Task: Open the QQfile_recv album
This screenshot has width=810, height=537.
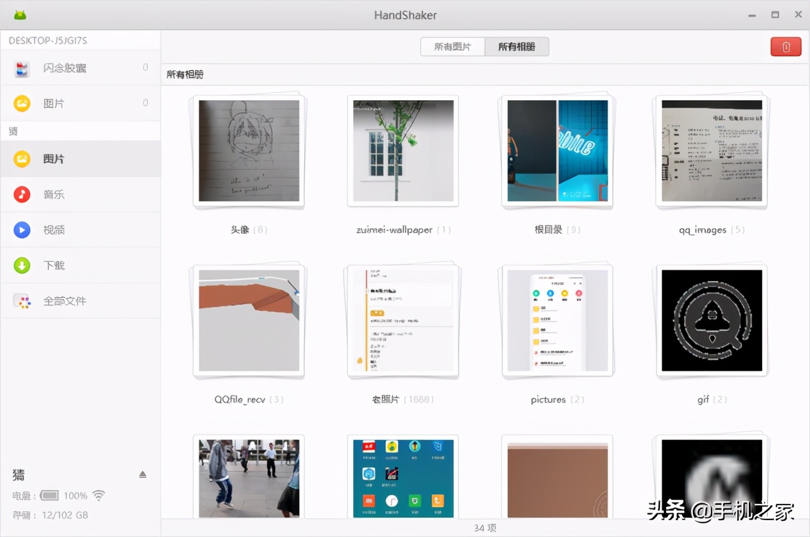Action: click(249, 321)
